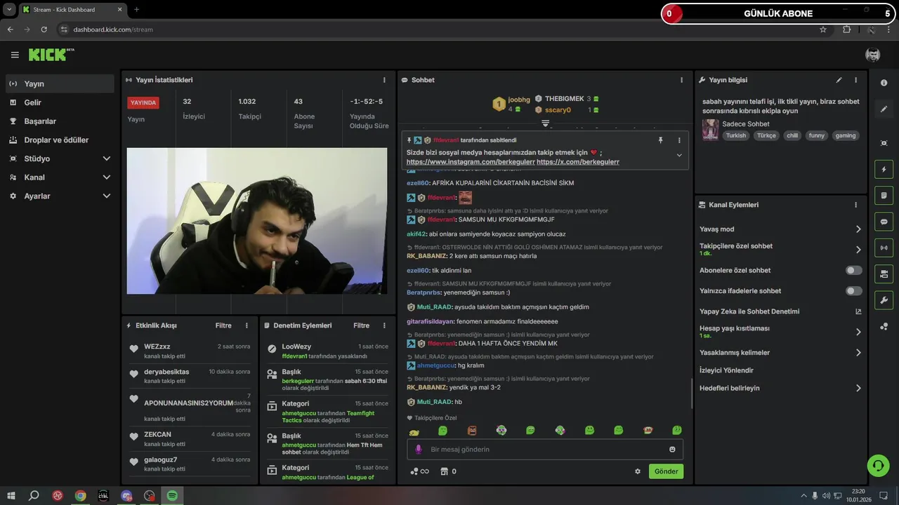Toggle Abonelere özel sohbet switch
This screenshot has height=505, width=899.
[854, 270]
